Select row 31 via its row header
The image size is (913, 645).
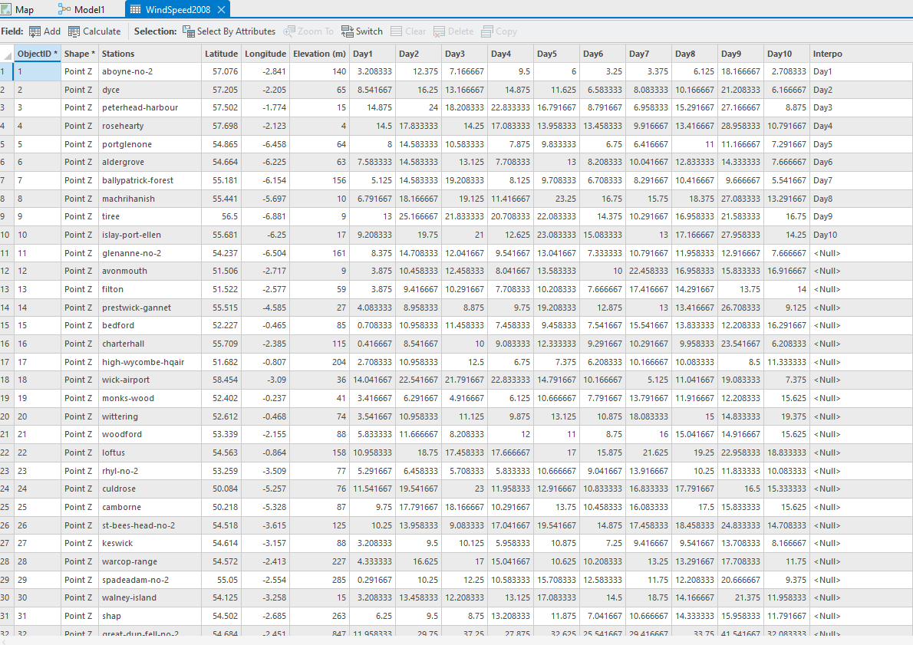6,616
